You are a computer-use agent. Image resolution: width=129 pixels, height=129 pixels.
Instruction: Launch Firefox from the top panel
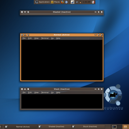pyautogui.click(x=62, y=2)
